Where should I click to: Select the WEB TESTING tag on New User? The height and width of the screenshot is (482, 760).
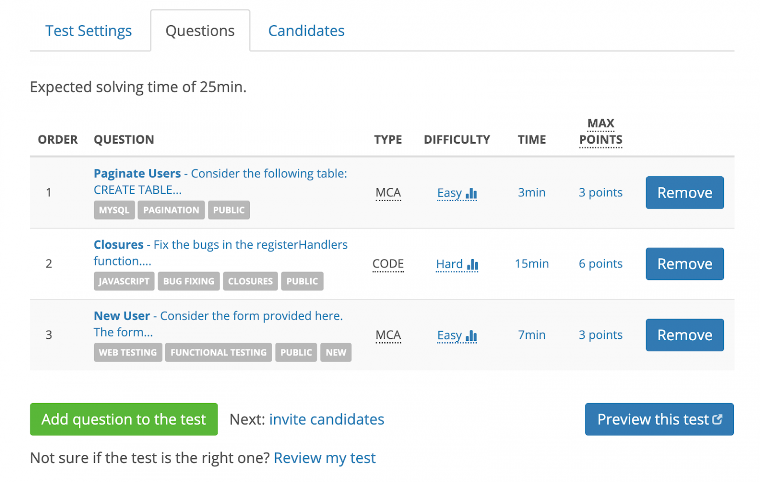128,352
